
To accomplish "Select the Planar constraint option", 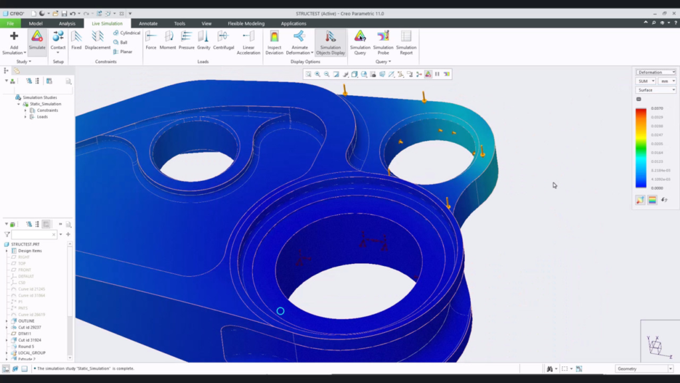I will (126, 51).
